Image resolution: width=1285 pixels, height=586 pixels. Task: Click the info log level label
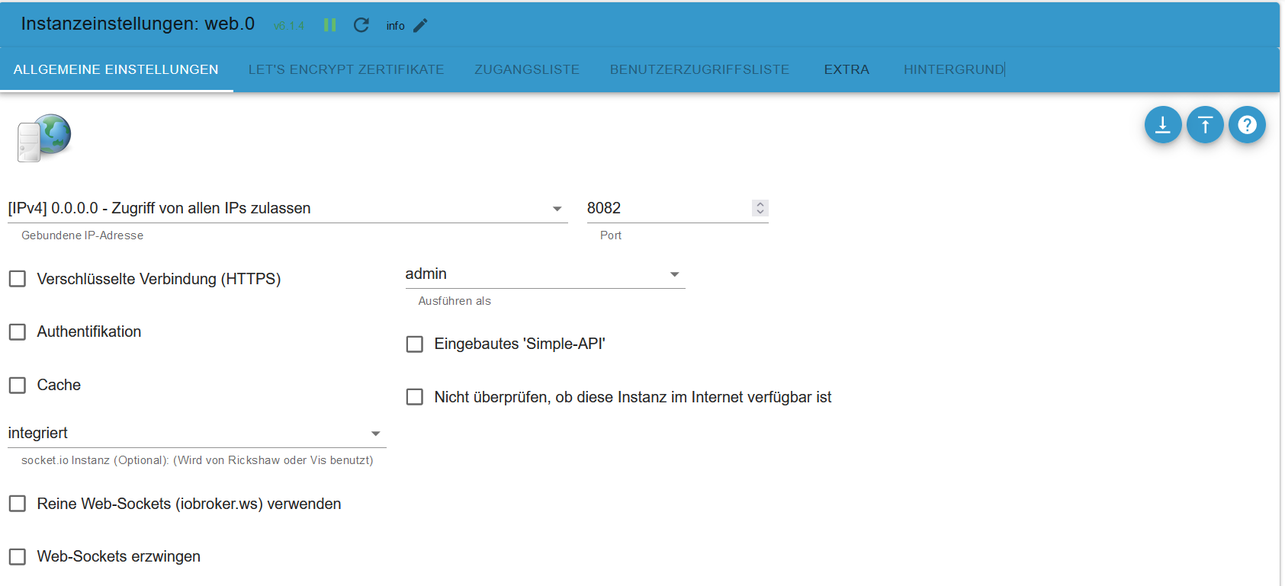[x=395, y=26]
